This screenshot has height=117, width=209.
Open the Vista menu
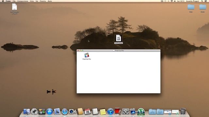coord(32,1)
